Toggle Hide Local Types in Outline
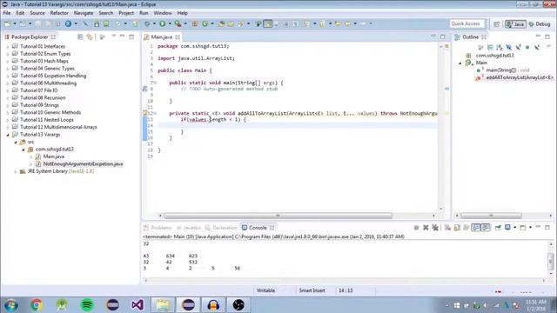The image size is (557, 313). click(x=537, y=47)
